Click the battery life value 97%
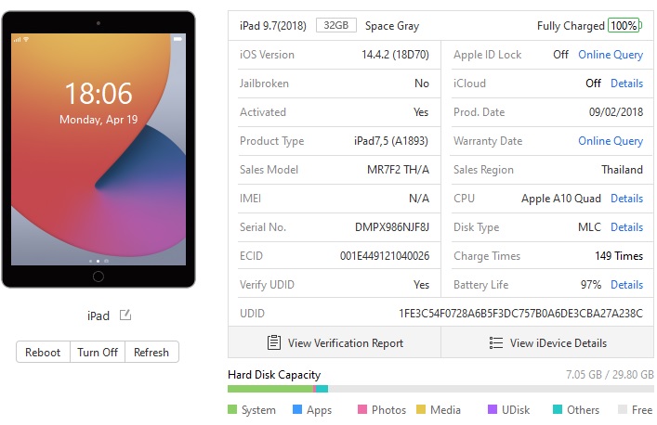Screen dimensions: 657x425 coord(591,285)
